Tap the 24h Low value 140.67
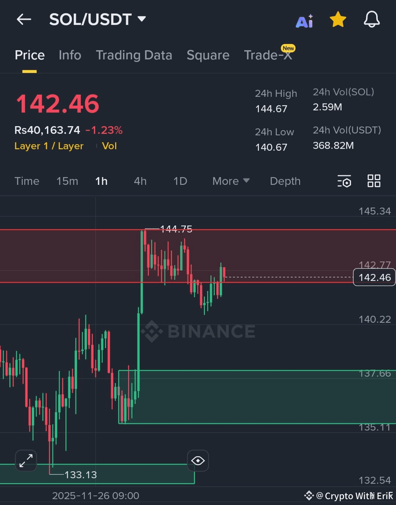Screen dimensions: 396x505 (x=271, y=147)
